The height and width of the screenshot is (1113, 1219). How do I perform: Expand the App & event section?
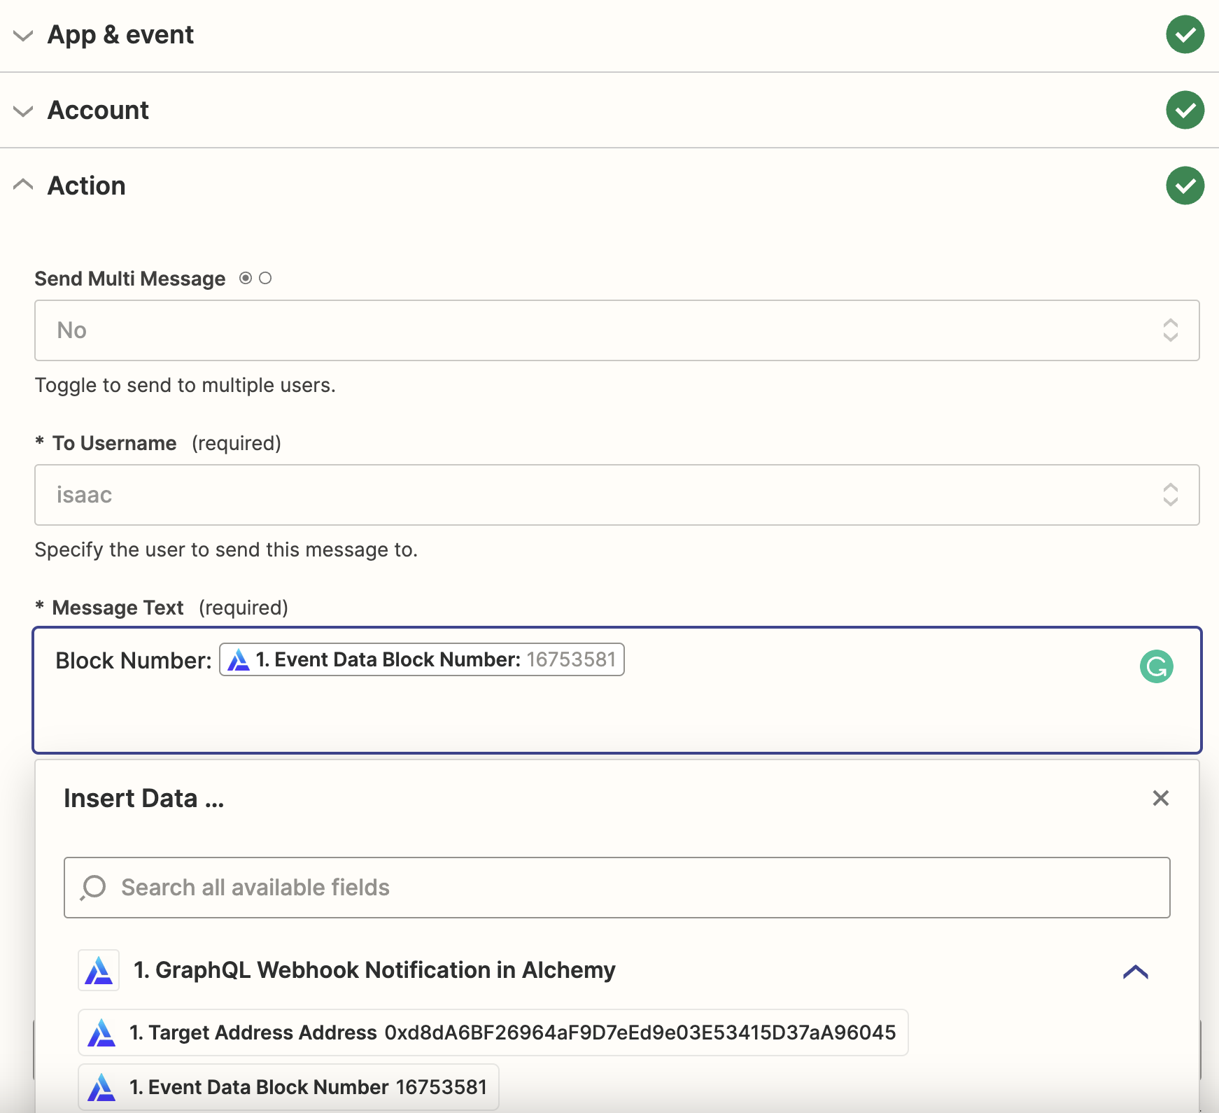point(24,35)
